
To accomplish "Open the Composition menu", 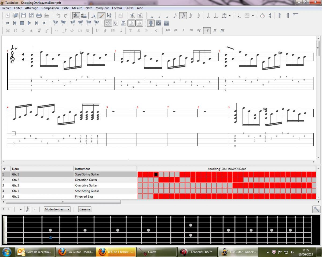I will [50, 8].
